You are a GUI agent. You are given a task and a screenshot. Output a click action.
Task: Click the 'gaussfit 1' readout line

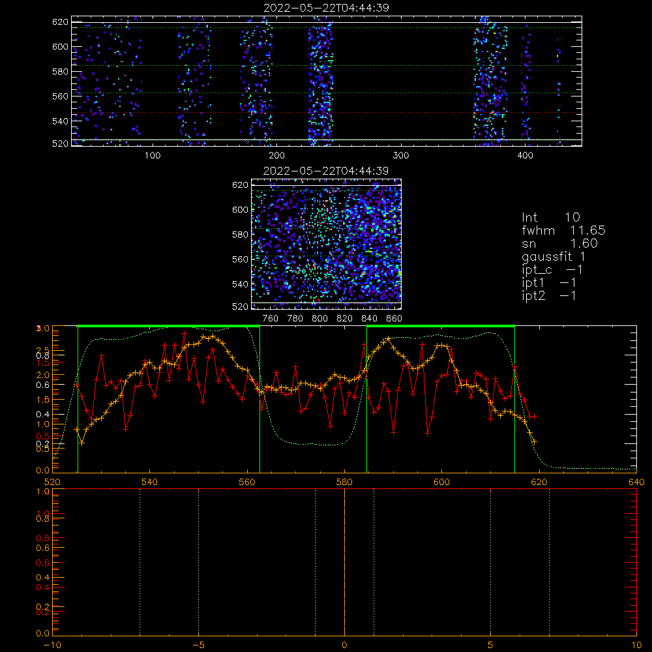pos(554,256)
